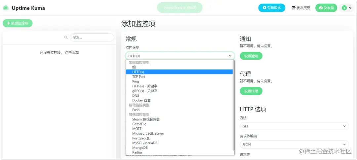The image size is (357, 160).
Task: Collapse the 监控类型 HTTP(s) dropdown
Action: coord(180,56)
